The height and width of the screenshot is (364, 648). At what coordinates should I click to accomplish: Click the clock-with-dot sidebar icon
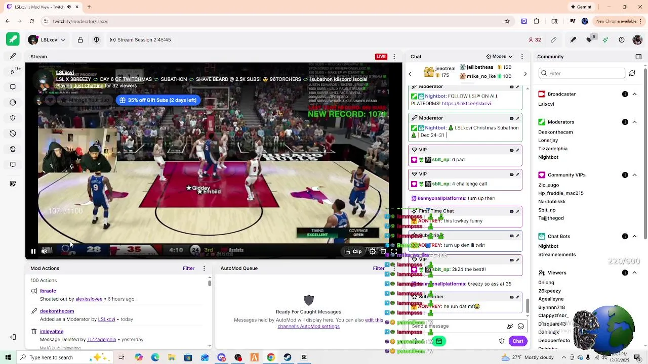tap(13, 149)
